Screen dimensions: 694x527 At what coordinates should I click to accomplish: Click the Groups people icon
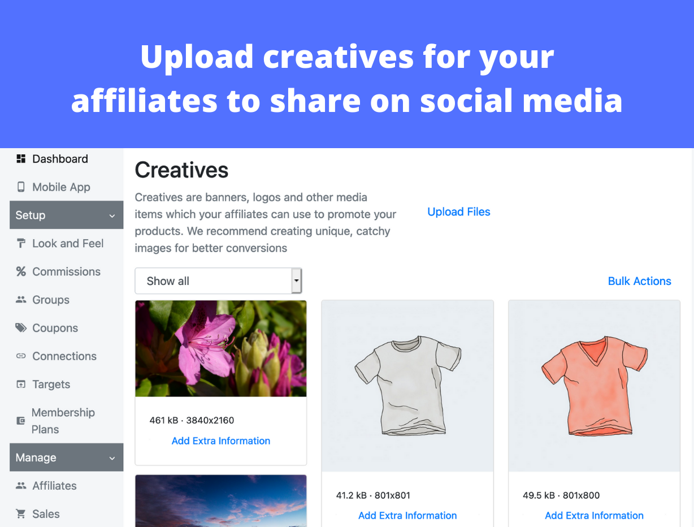pyautogui.click(x=21, y=300)
